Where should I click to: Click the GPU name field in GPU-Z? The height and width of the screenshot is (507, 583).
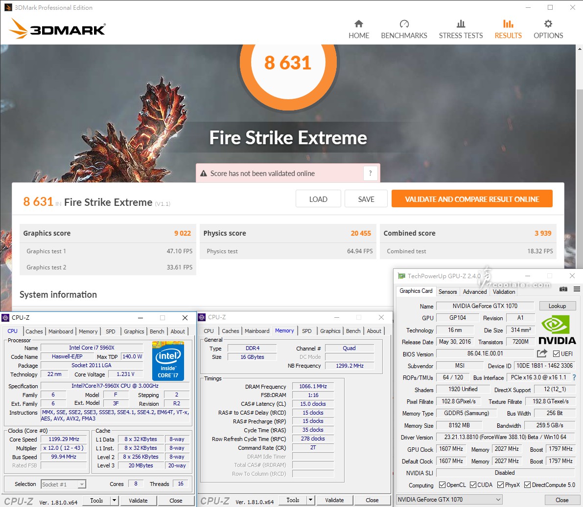485,306
